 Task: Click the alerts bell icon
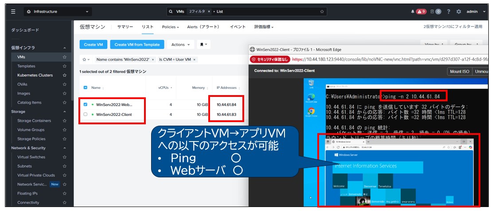click(x=413, y=12)
